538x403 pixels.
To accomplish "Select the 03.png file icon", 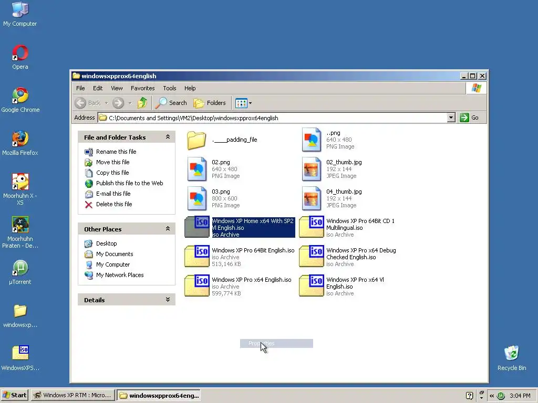I will pyautogui.click(x=197, y=198).
